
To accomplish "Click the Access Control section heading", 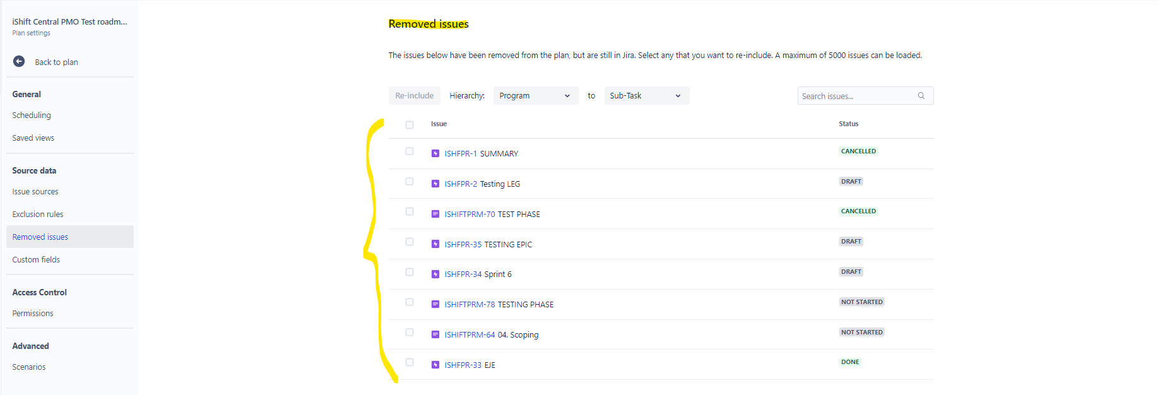I will coord(39,292).
